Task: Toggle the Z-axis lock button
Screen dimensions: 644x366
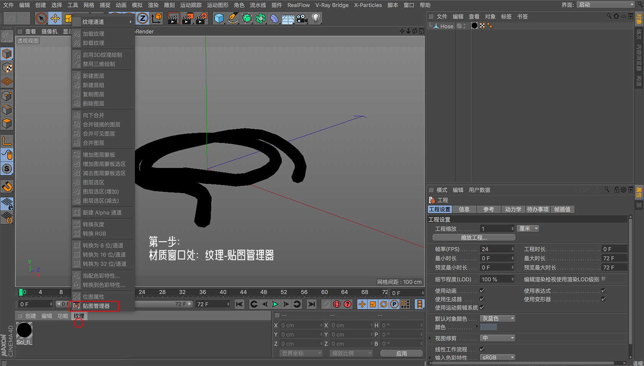Action: click(x=142, y=18)
